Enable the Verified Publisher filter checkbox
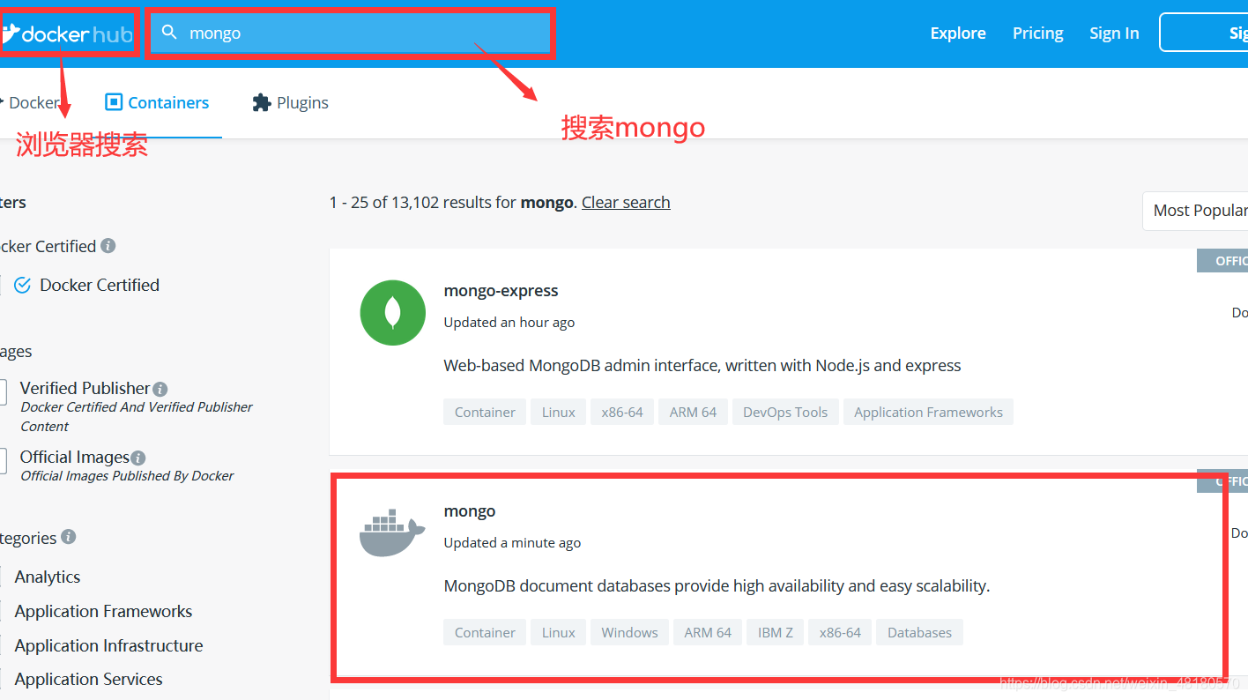Screen dimensions: 1248x700 pyautogui.click(x=3, y=391)
